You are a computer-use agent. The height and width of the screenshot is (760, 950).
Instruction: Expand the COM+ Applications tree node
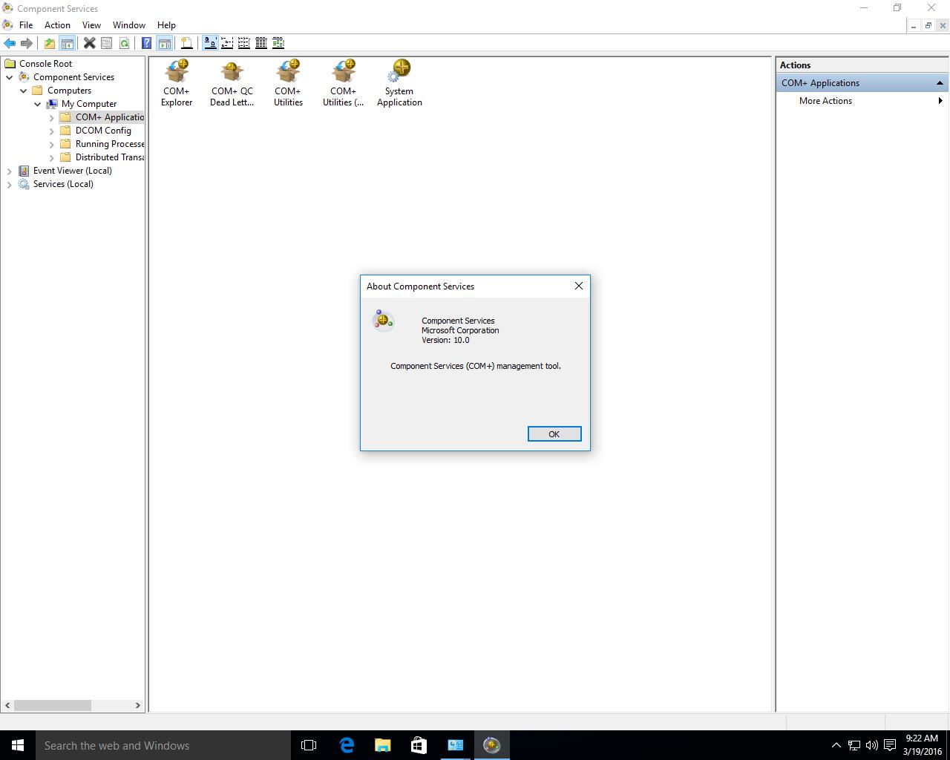[x=52, y=117]
